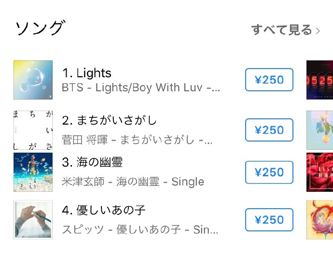Select the song title 4. 優しいあの子

pyautogui.click(x=104, y=210)
